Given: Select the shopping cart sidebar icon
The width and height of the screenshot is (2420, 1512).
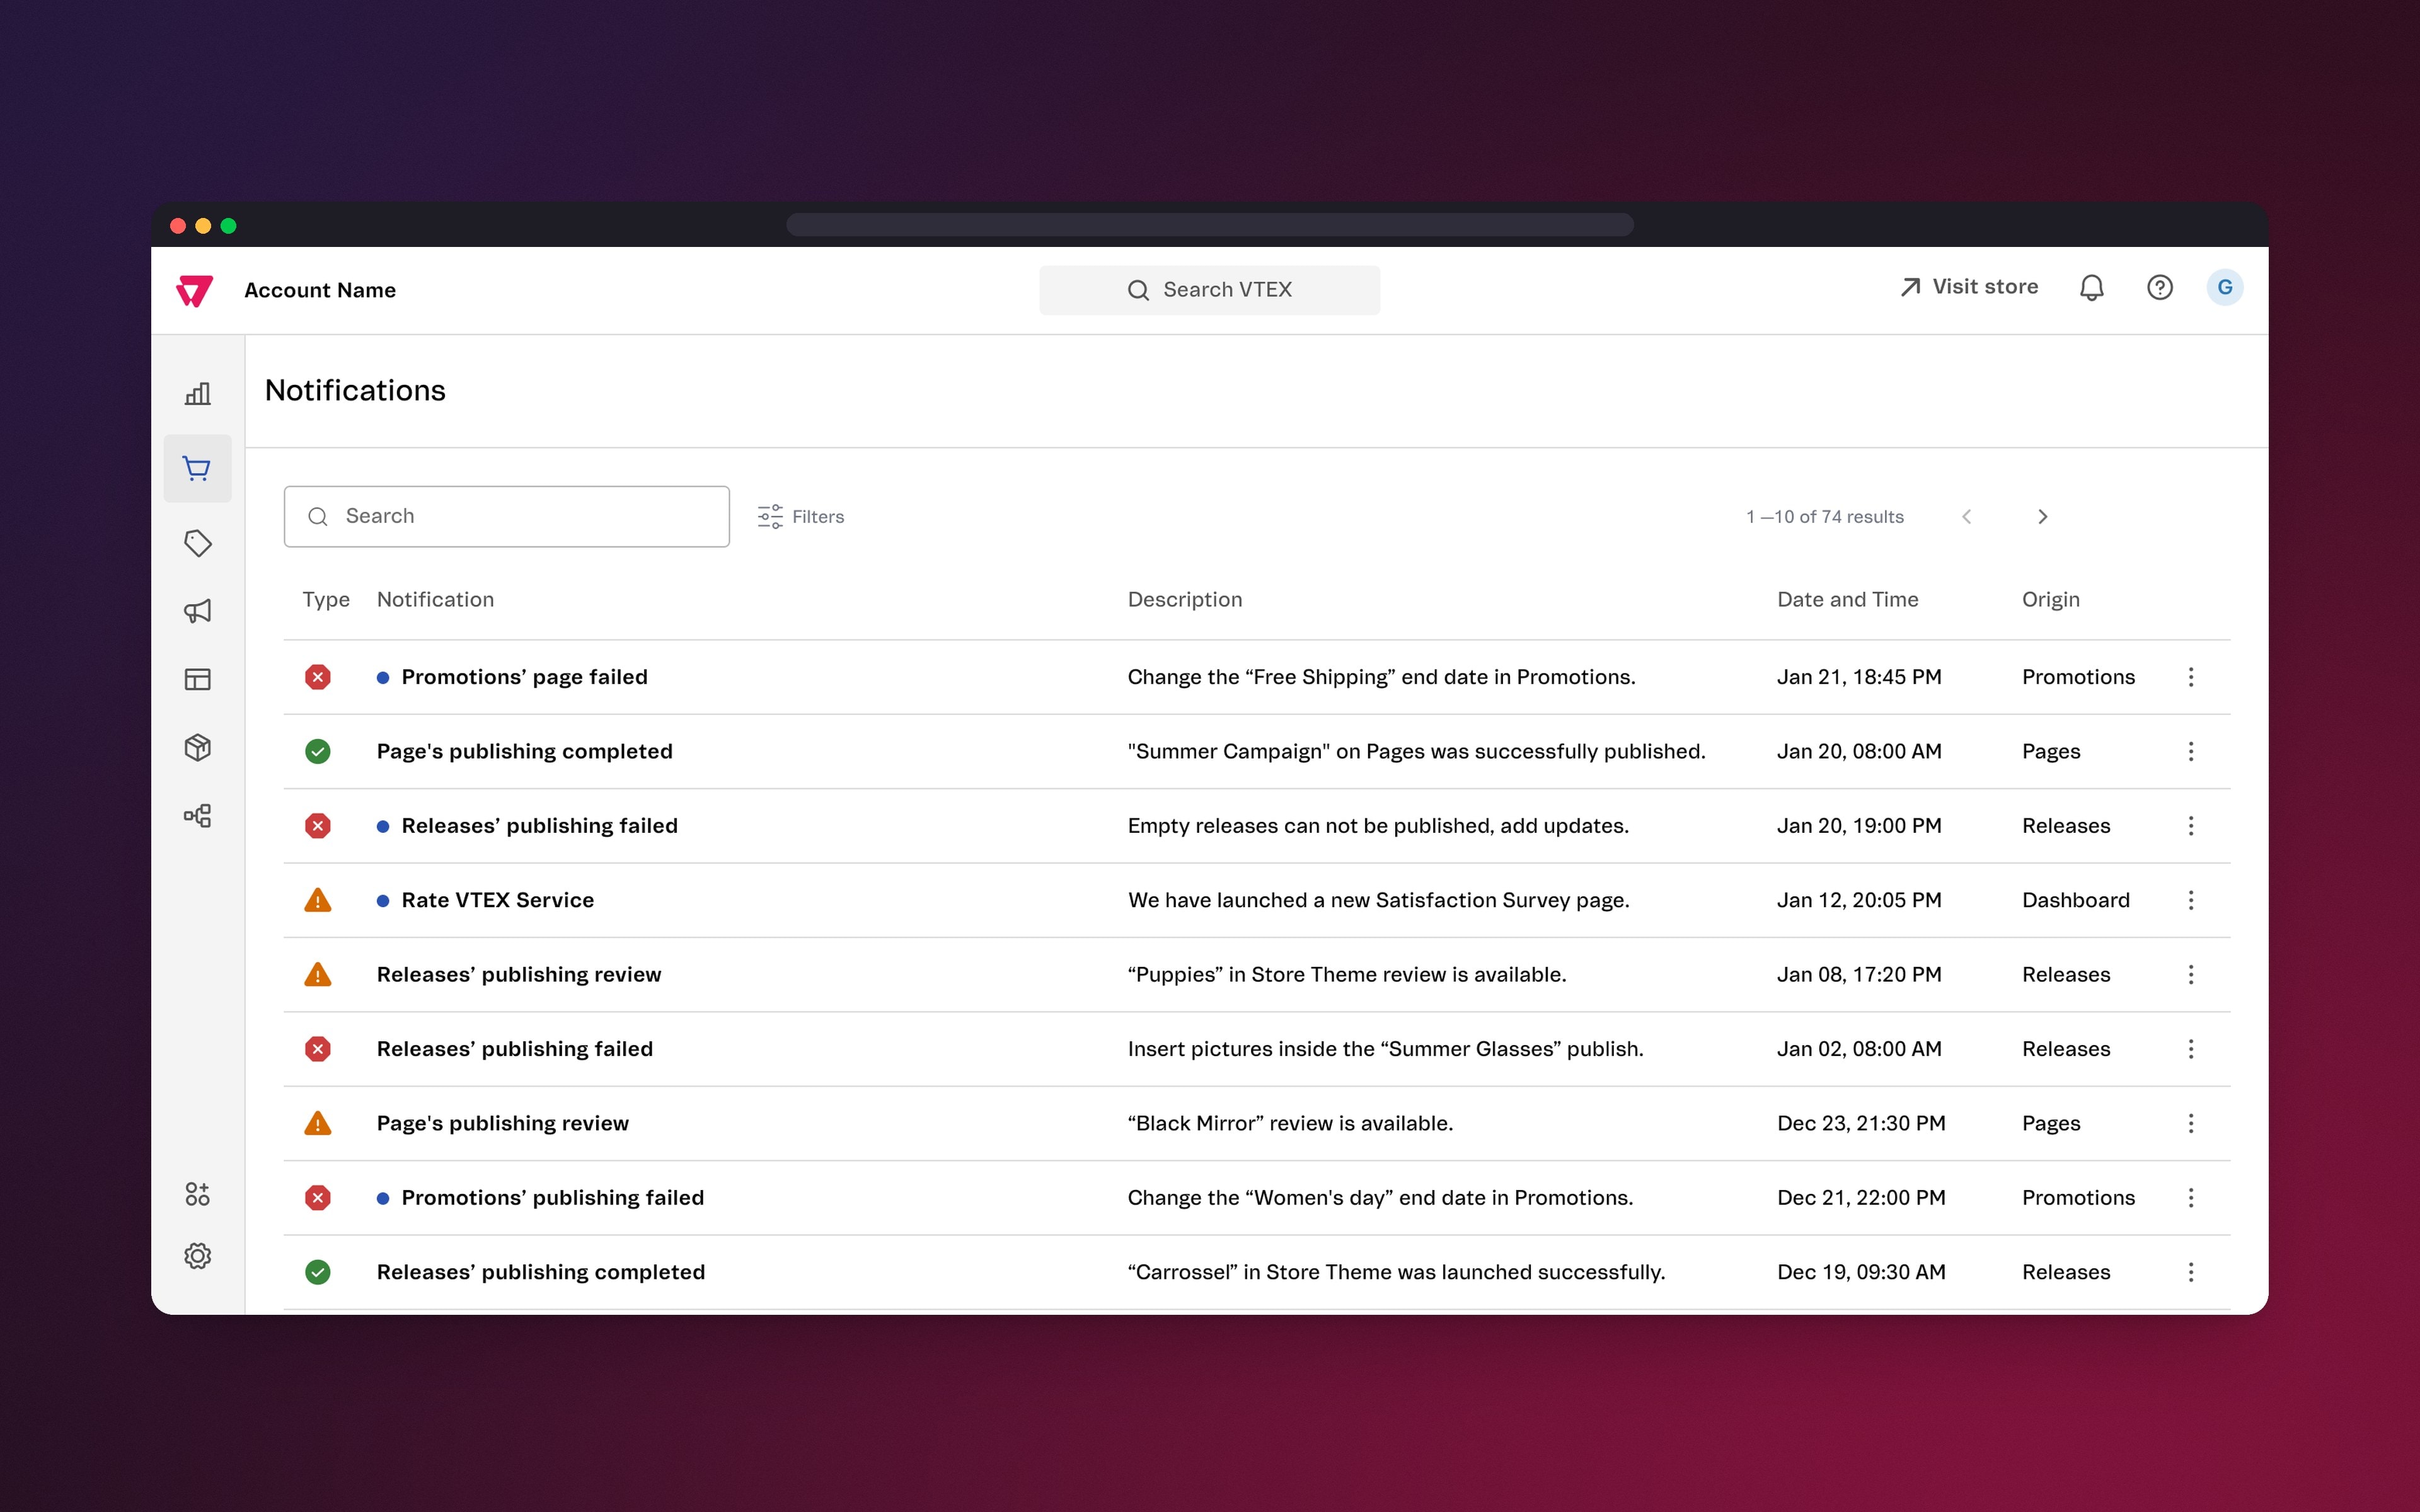Looking at the screenshot, I should 198,468.
